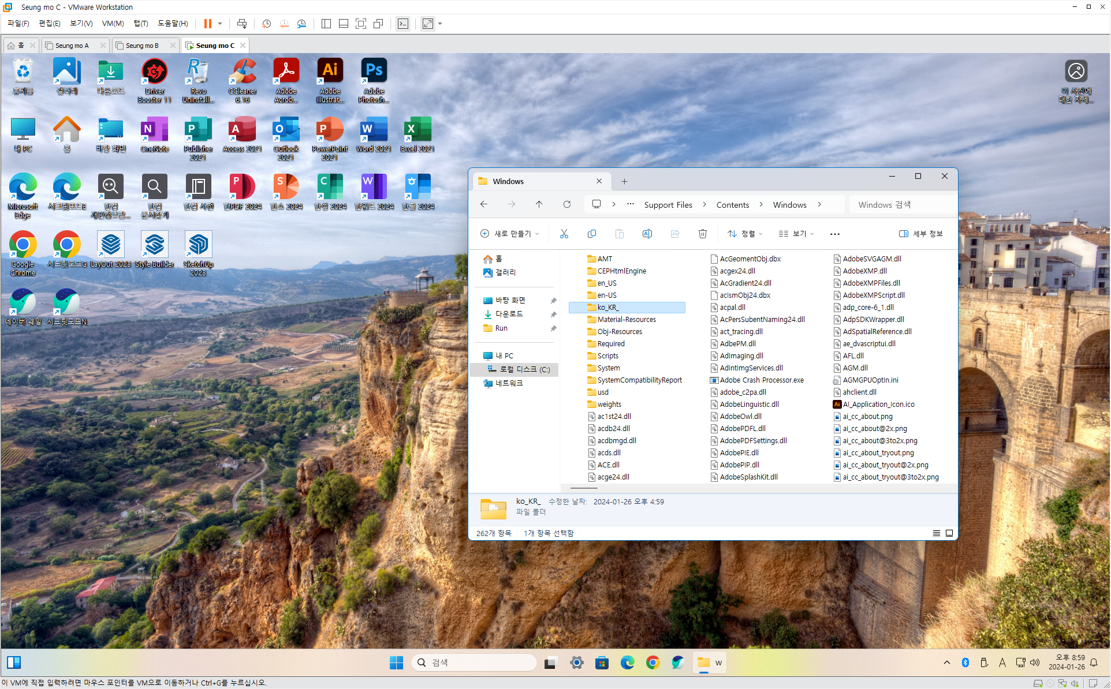Switch to the Seung mo B tab
Image resolution: width=1111 pixels, height=689 pixels.
pos(142,46)
